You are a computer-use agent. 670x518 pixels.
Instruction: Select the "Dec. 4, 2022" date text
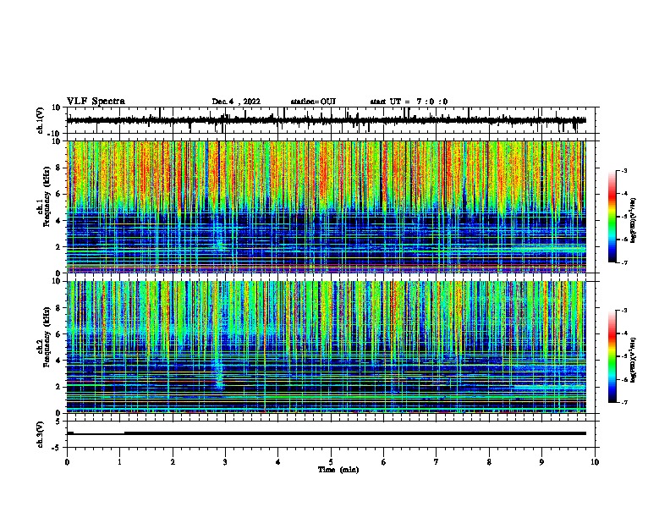pos(236,102)
